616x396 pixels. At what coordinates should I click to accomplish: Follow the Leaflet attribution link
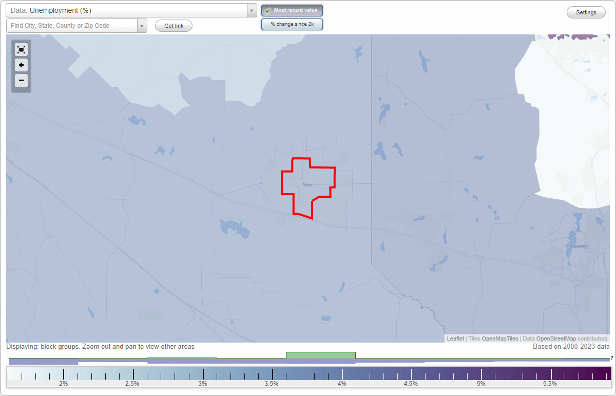pos(455,338)
